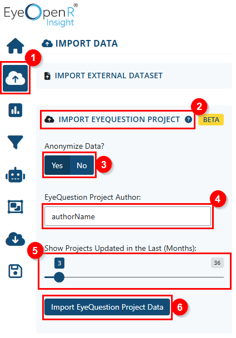The image size is (236, 338).
Task: Click the help question mark icon
Action: 188,119
